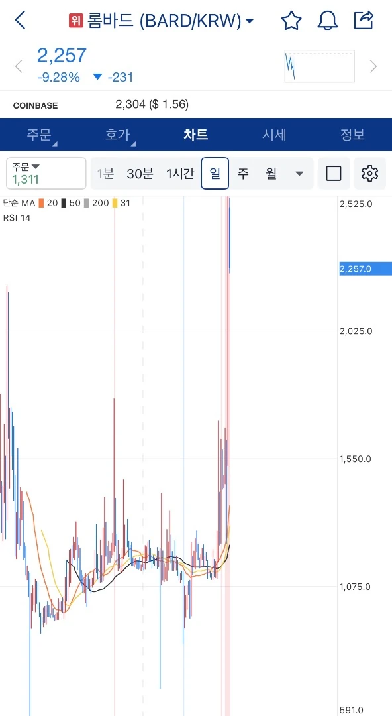This screenshot has width=392, height=716.
Task: Tap the RSI 14 indicator label
Action: (x=17, y=218)
